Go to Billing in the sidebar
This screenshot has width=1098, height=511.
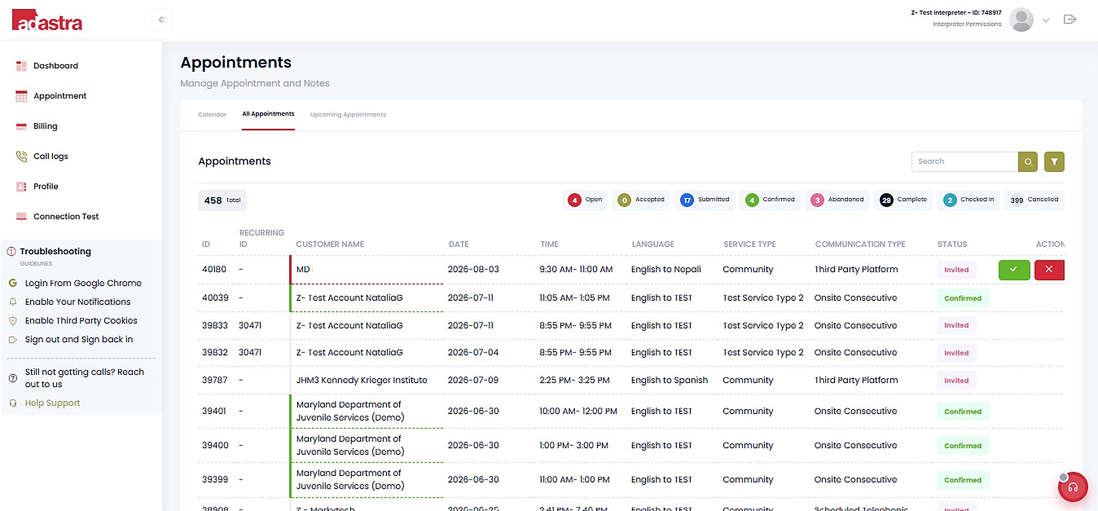tap(45, 126)
